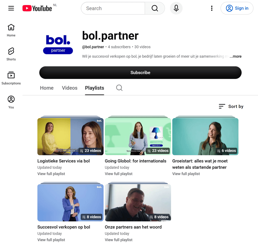Expand channel description with ...more
Image resolution: width=258 pixels, height=250 pixels.
point(236,56)
